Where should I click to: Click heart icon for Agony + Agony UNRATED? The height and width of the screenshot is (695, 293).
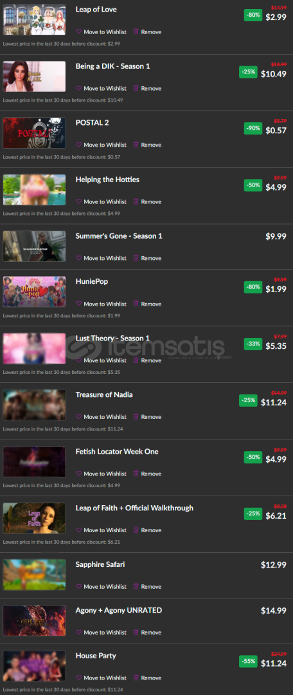(x=79, y=632)
